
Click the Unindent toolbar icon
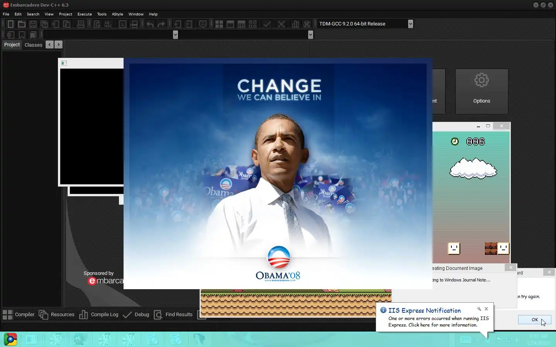click(189, 24)
